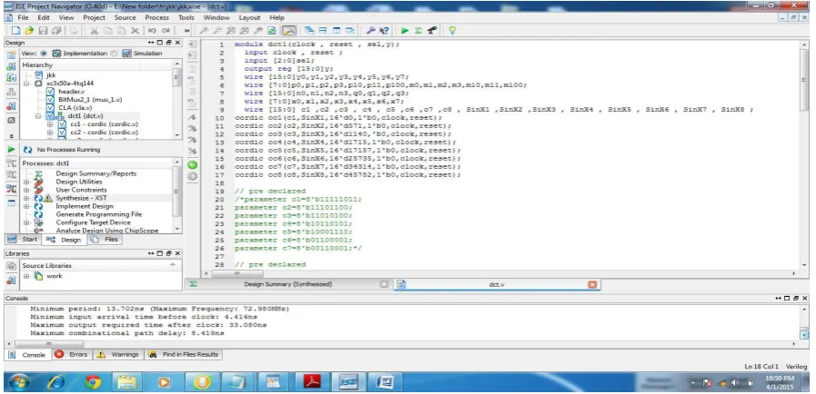Viewport: 816px width, 394px height.
Task: Select Analyze Design Using ChipScope
Action: coord(107,231)
